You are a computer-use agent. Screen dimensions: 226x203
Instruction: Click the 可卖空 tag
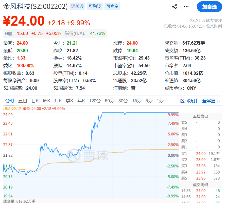(x=112, y=6)
